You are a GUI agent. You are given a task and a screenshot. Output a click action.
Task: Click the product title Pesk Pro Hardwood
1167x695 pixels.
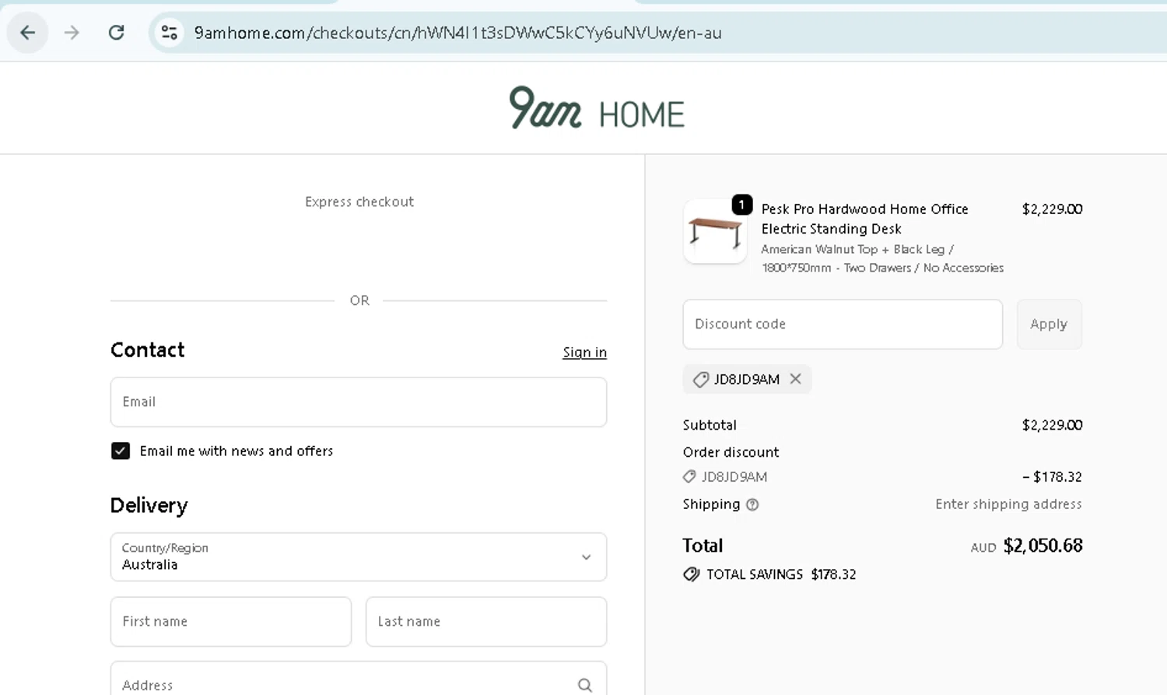(865, 219)
